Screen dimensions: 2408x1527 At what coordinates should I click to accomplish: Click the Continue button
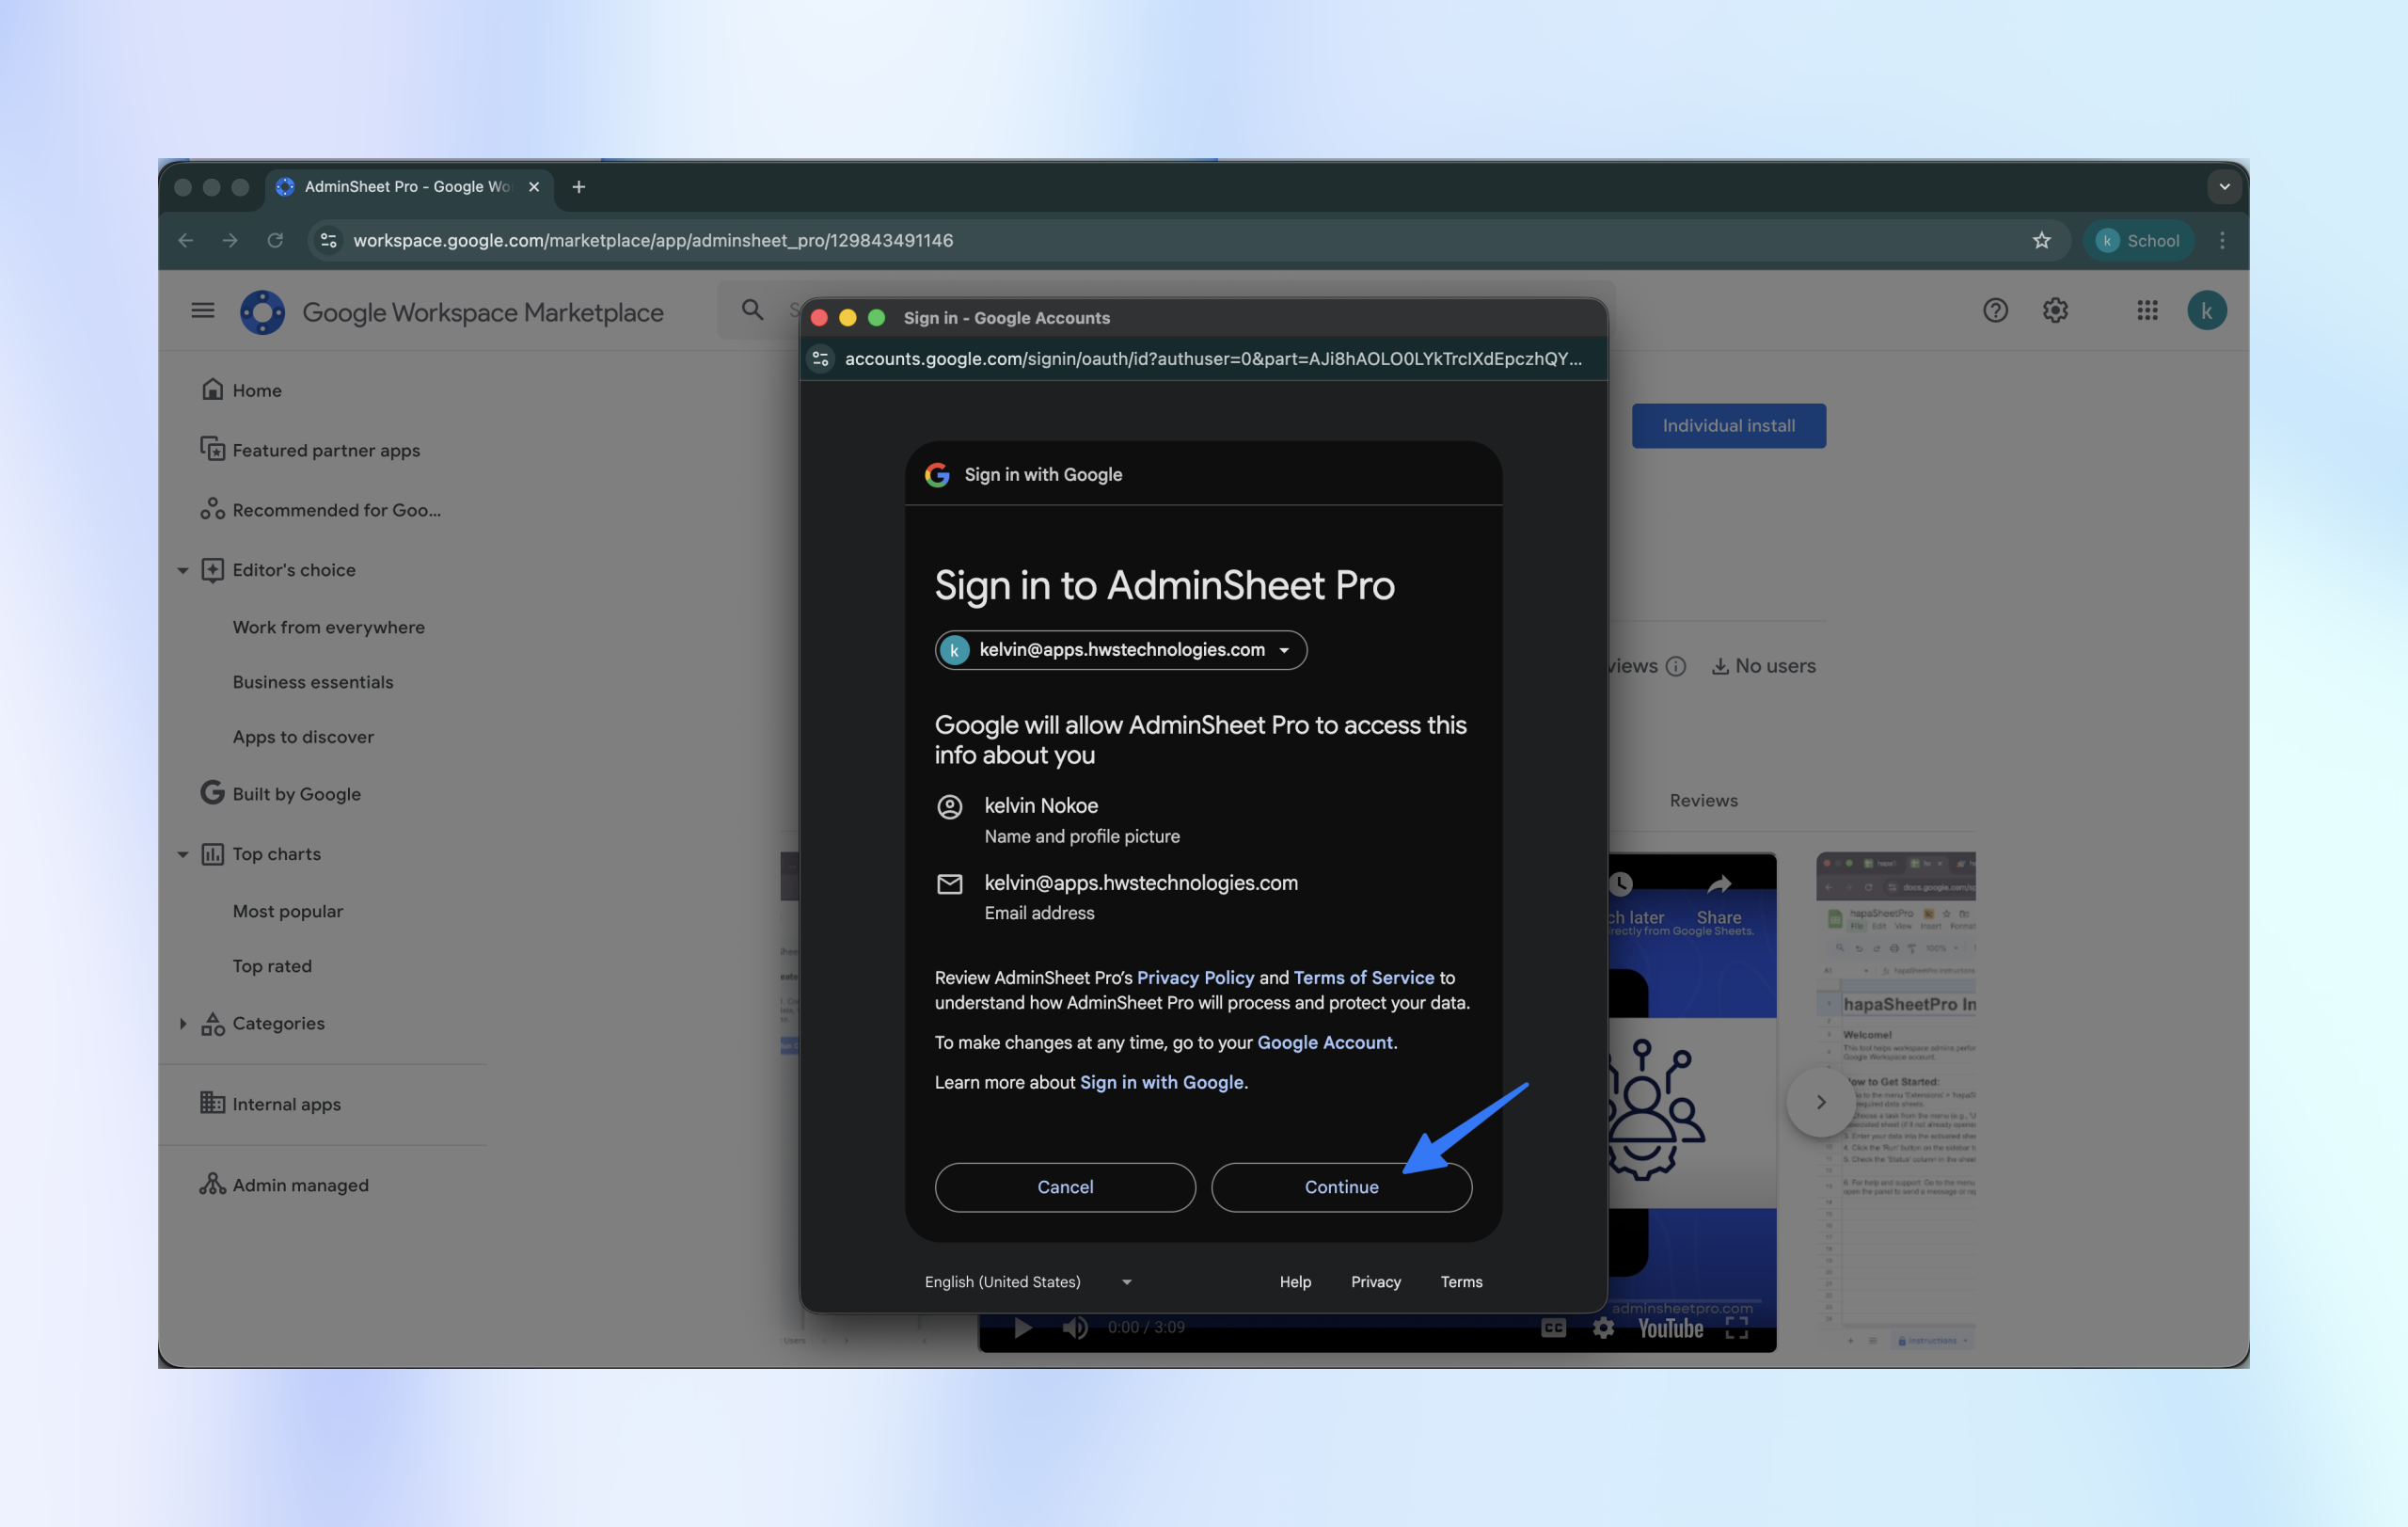point(1341,1187)
